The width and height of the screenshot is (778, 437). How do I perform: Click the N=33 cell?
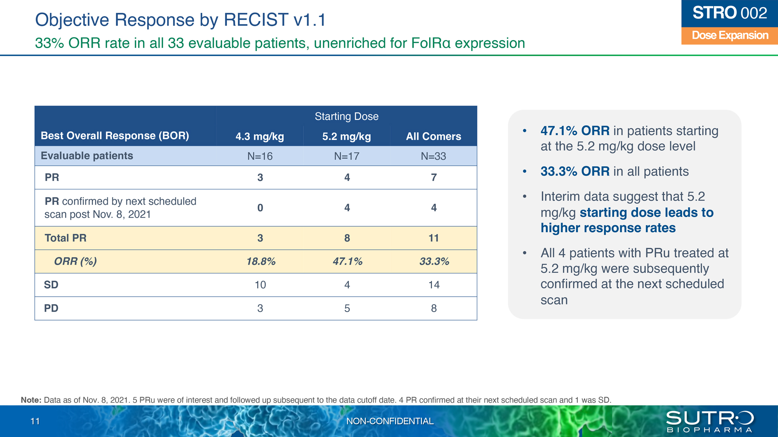(x=434, y=156)
